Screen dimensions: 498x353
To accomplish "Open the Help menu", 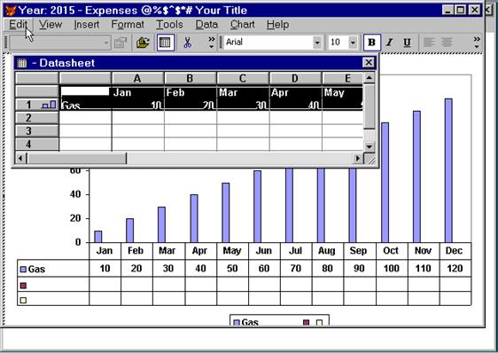I will [277, 25].
